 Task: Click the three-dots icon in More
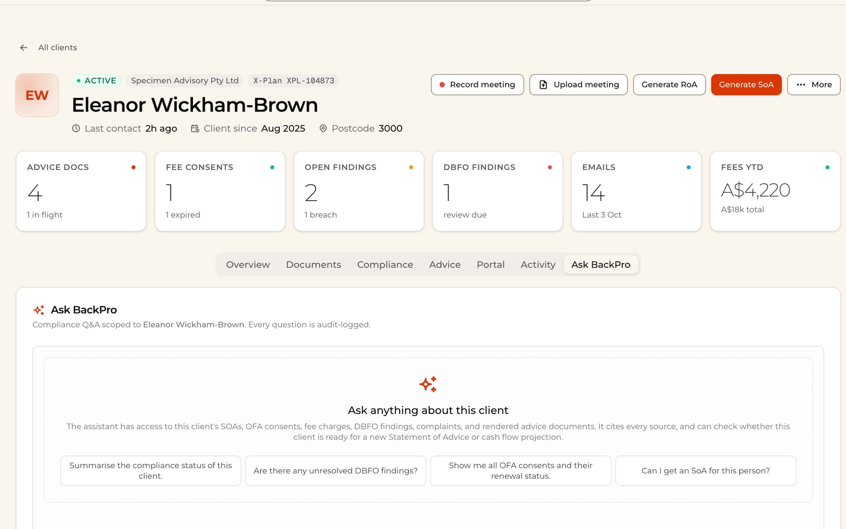(x=801, y=85)
